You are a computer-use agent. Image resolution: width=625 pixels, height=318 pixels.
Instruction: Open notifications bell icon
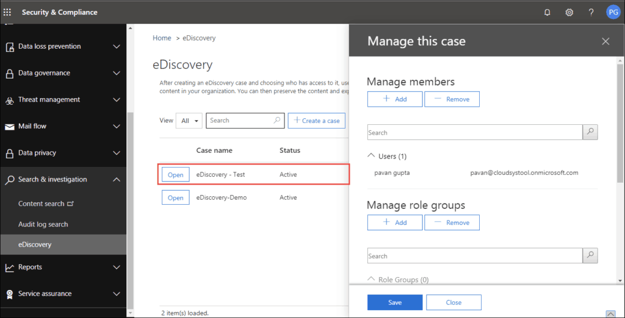[547, 12]
